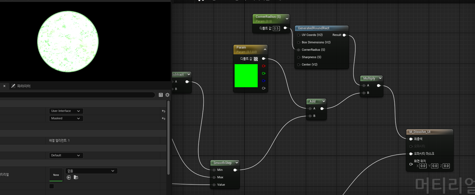Click the 화면 위치 input pin
This screenshot has width=475, height=195.
[411, 164]
